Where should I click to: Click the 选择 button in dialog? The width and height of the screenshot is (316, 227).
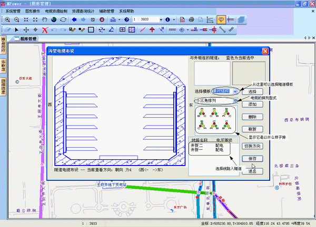(x=252, y=91)
